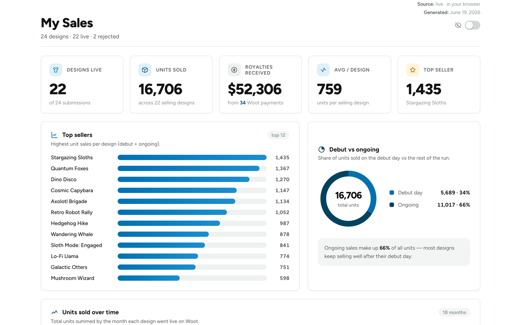
Task: Click the dollar coin icon on Royalties card
Action: 234,70
